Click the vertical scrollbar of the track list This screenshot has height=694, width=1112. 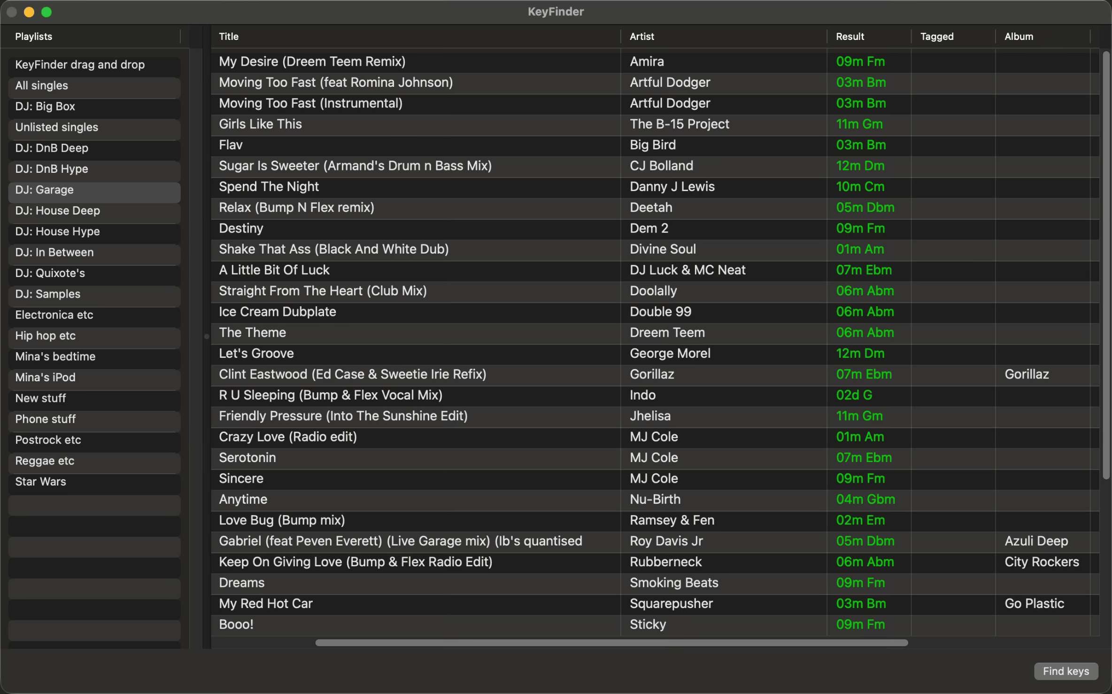pyautogui.click(x=1106, y=265)
